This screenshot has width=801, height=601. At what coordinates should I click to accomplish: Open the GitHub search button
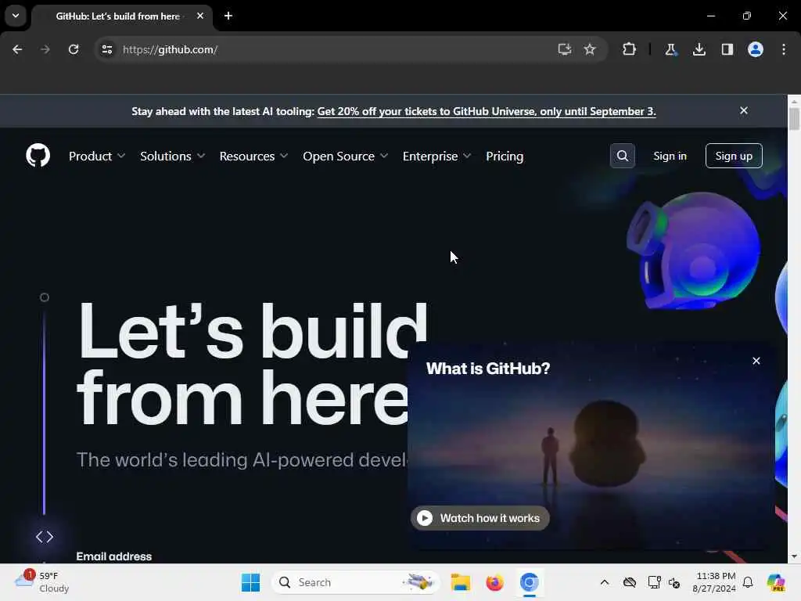click(x=622, y=156)
